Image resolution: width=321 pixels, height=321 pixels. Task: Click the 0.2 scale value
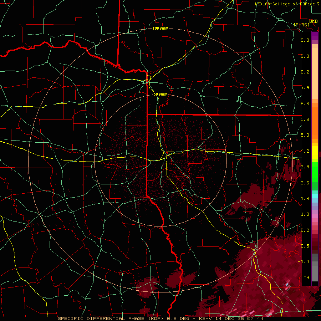click(x=305, y=230)
